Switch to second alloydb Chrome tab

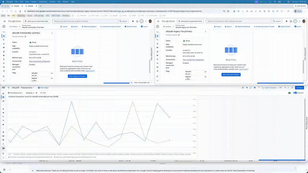coord(31,6)
